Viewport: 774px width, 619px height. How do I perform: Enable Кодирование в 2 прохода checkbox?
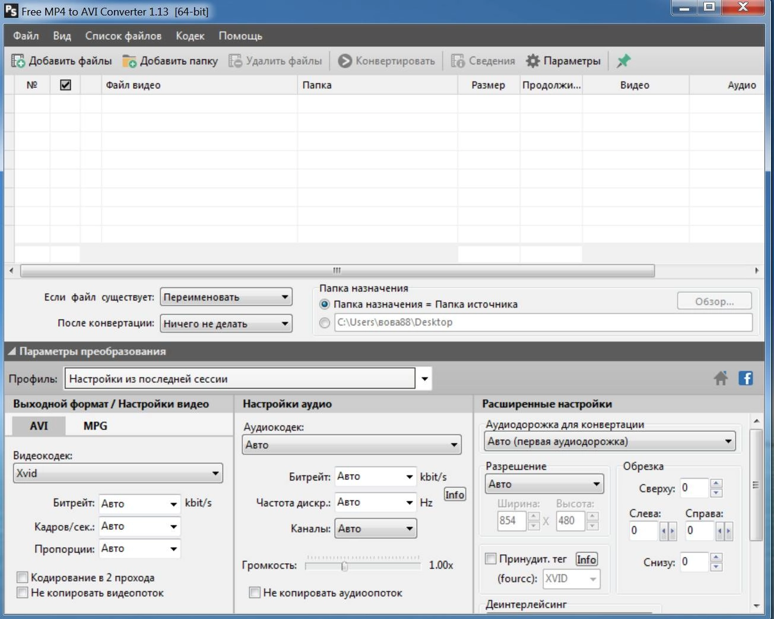point(23,577)
